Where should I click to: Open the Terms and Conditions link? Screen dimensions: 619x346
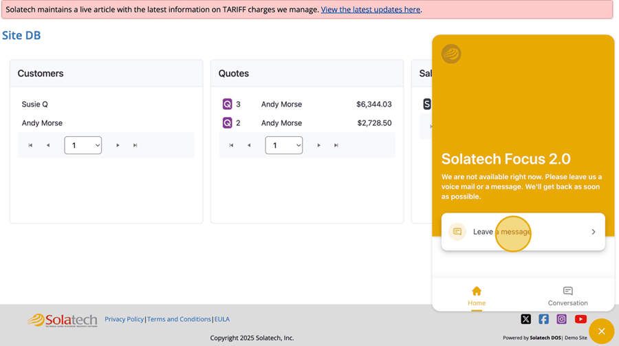click(x=179, y=319)
